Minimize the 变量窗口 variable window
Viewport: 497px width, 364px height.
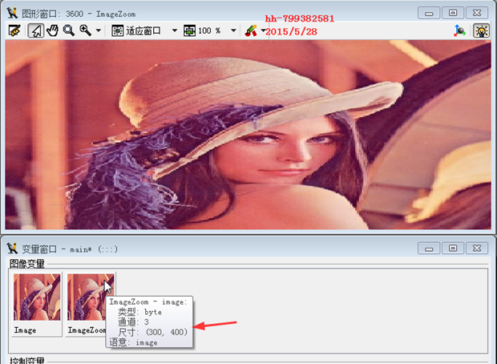coord(429,249)
